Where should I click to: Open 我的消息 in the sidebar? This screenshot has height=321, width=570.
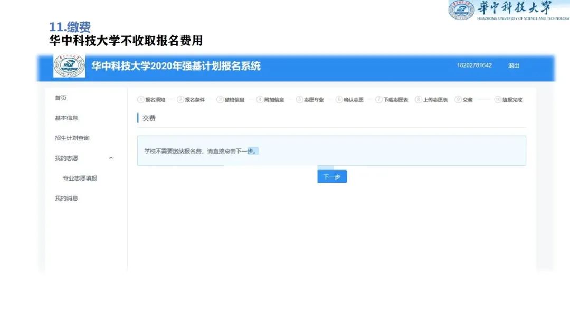tap(66, 198)
